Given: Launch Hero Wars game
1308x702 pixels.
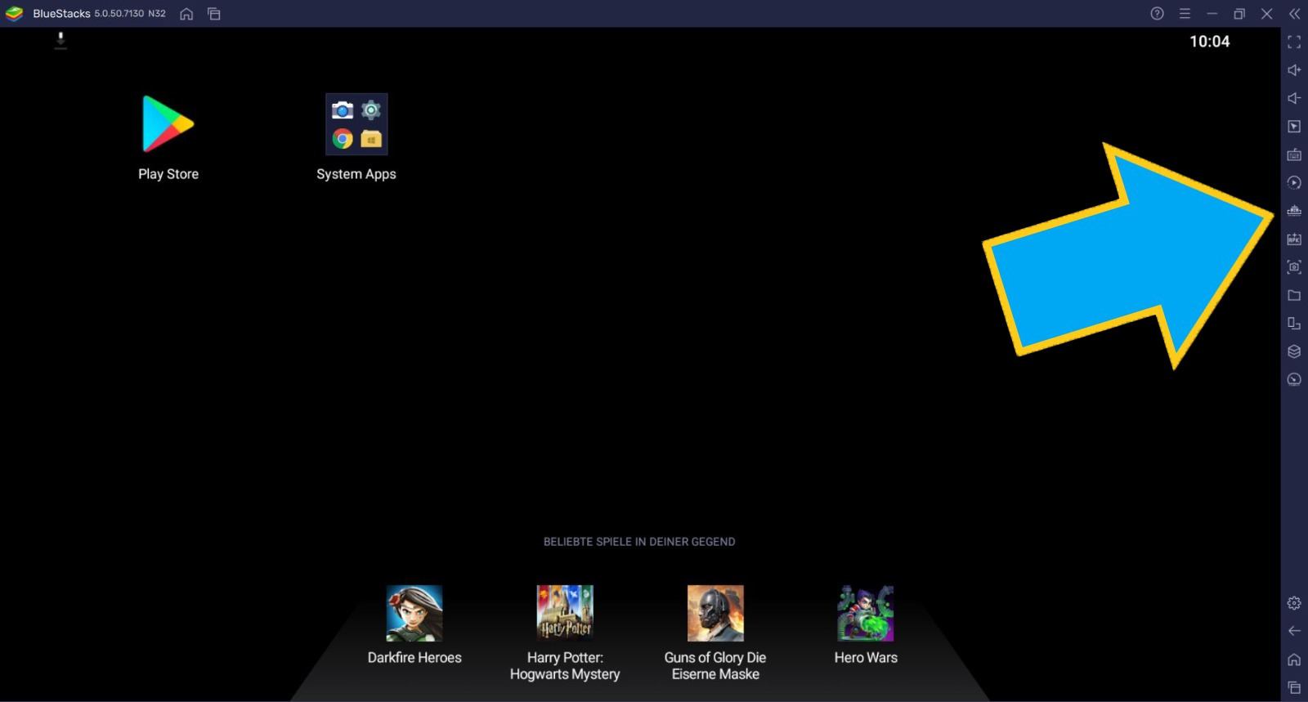Looking at the screenshot, I should [x=866, y=613].
